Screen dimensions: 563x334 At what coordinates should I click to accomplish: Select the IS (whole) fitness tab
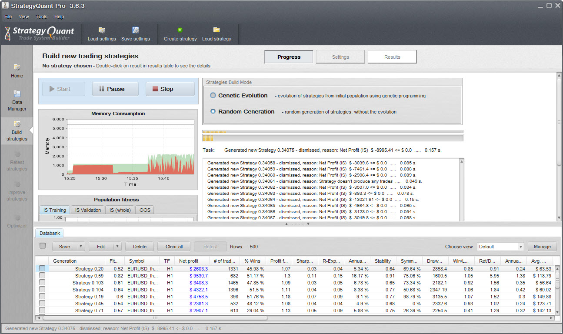120,210
